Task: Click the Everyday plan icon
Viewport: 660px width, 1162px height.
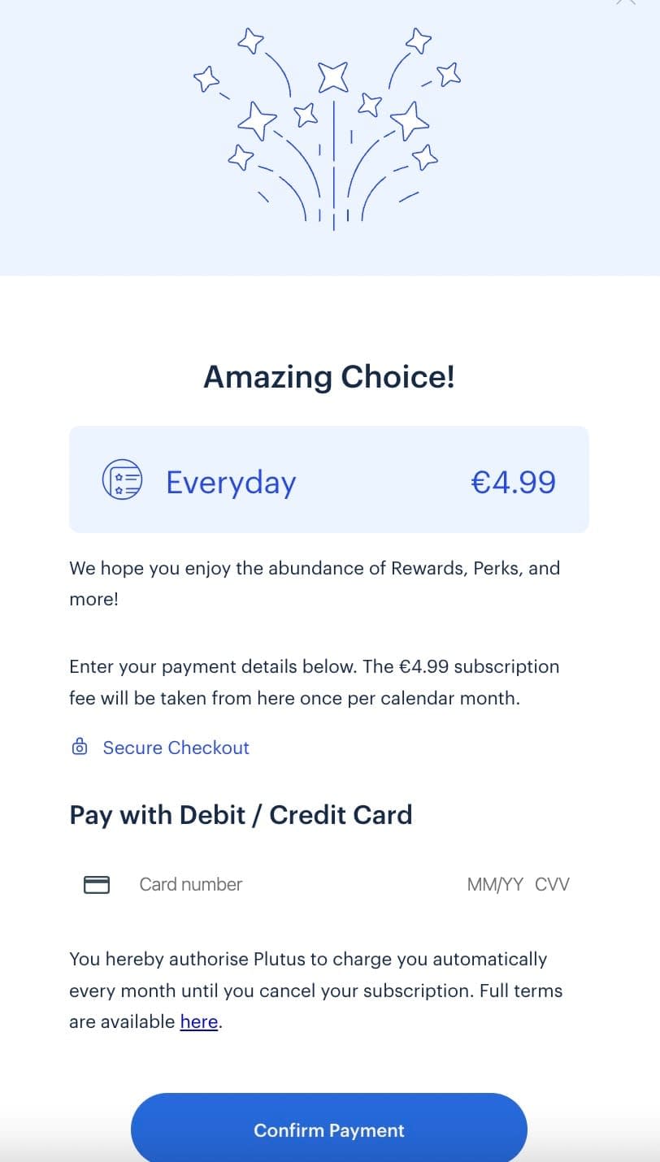Action: [122, 479]
